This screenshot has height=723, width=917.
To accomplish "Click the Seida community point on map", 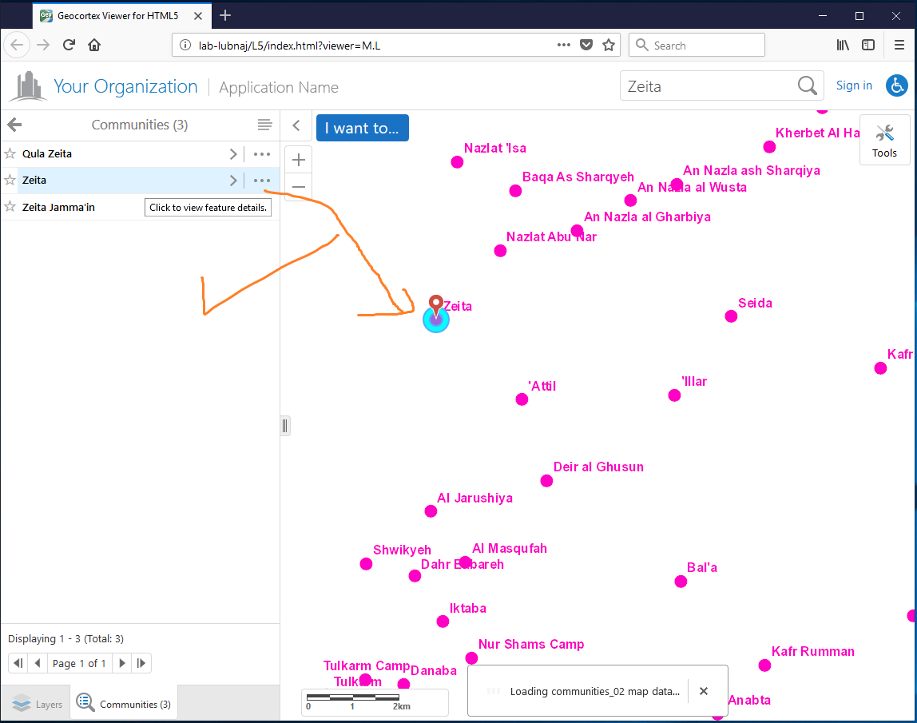I will click(731, 316).
